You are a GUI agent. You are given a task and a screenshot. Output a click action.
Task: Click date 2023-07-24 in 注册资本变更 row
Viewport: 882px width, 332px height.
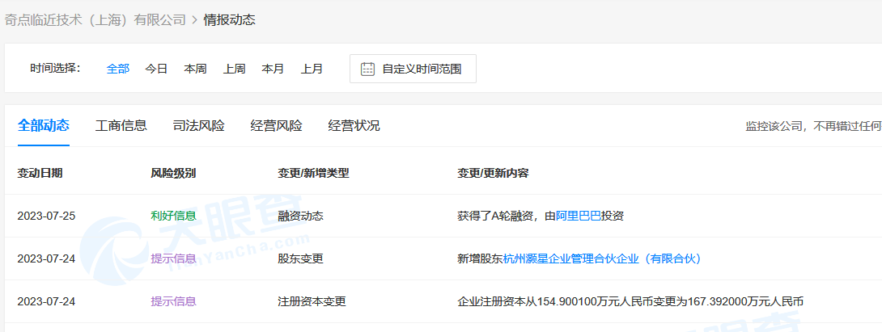[x=46, y=301]
